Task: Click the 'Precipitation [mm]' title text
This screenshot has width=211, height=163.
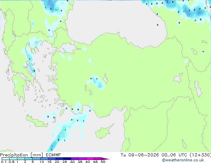Action: (x=22, y=155)
